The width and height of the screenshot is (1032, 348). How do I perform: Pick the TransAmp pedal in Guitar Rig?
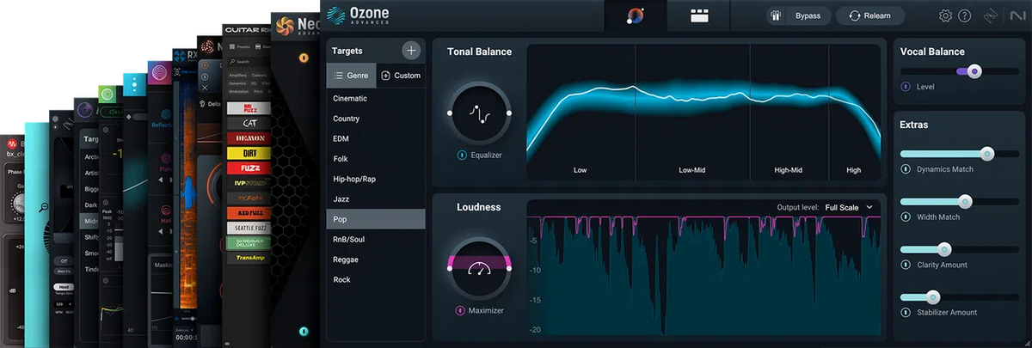tap(249, 258)
